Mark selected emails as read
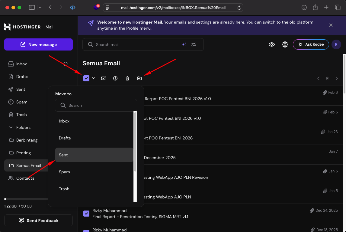The height and width of the screenshot is (232, 346). coord(103,78)
